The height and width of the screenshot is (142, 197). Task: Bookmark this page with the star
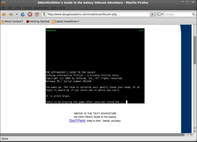[x=148, y=14]
